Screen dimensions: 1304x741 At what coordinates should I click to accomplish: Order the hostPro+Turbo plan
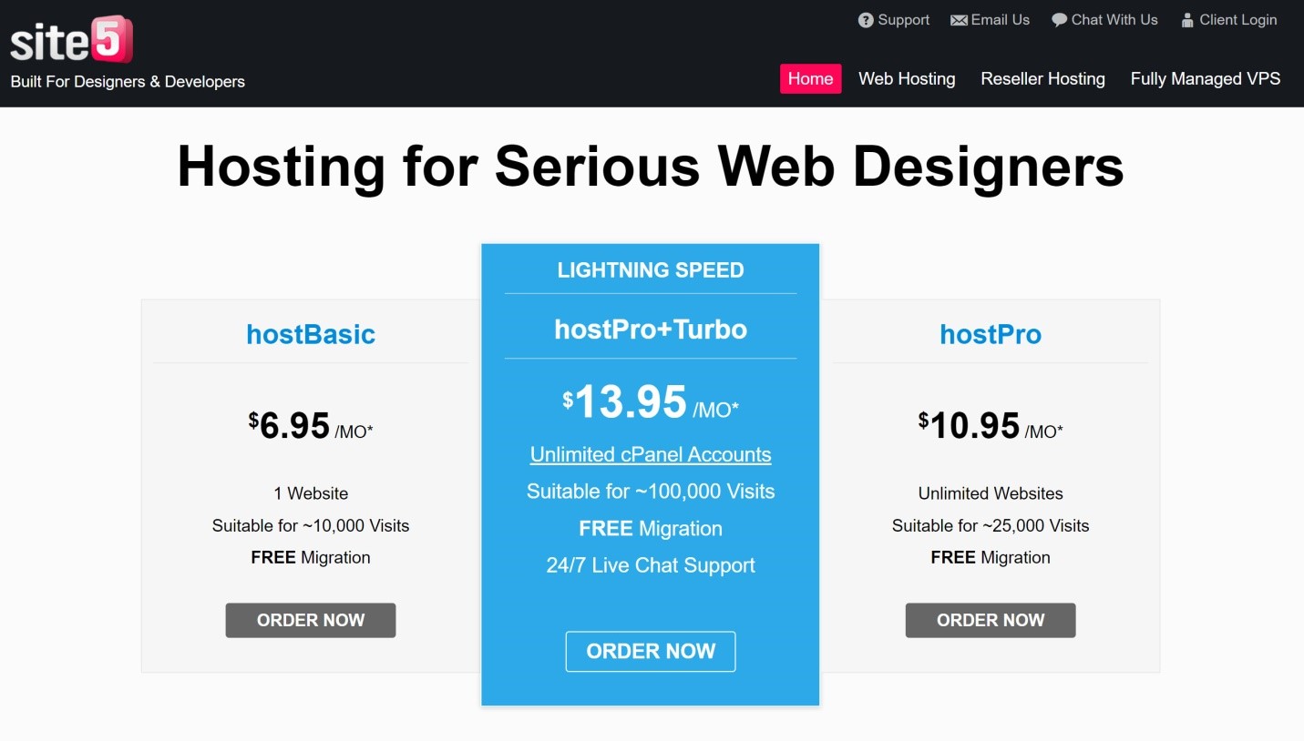[651, 651]
